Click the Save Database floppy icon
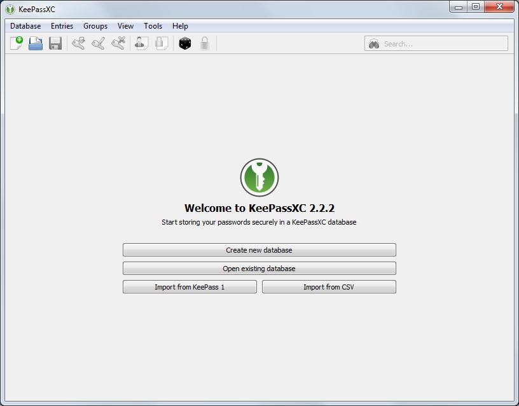This screenshot has width=519, height=406. click(x=55, y=43)
